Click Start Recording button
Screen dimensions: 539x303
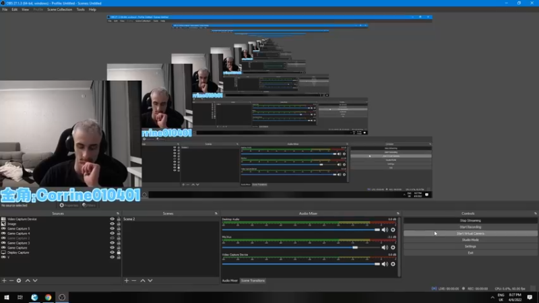pos(470,227)
